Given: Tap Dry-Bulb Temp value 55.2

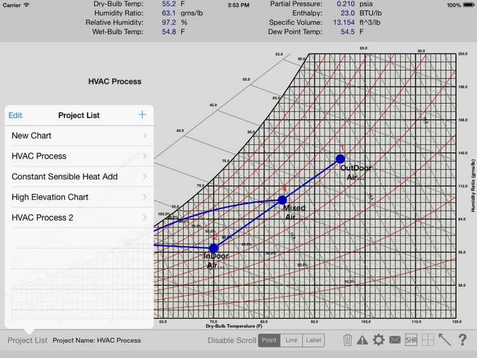Looking at the screenshot, I should pyautogui.click(x=169, y=4).
